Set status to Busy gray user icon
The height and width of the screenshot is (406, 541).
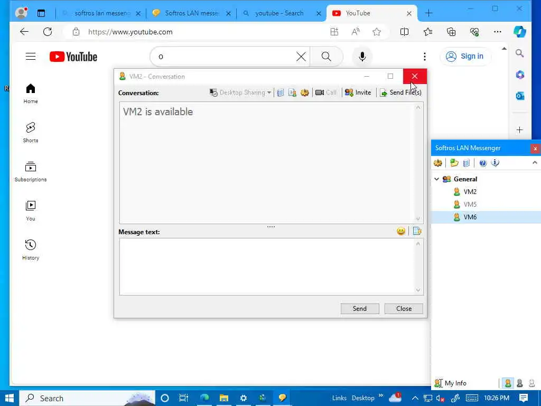[x=520, y=383]
